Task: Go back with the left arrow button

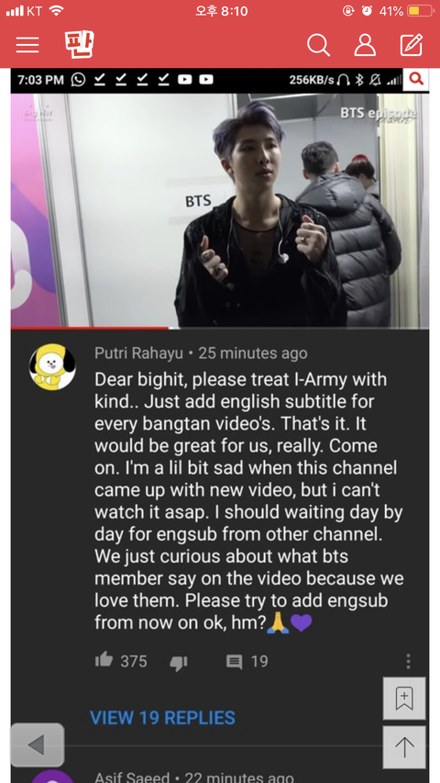Action: (38, 745)
